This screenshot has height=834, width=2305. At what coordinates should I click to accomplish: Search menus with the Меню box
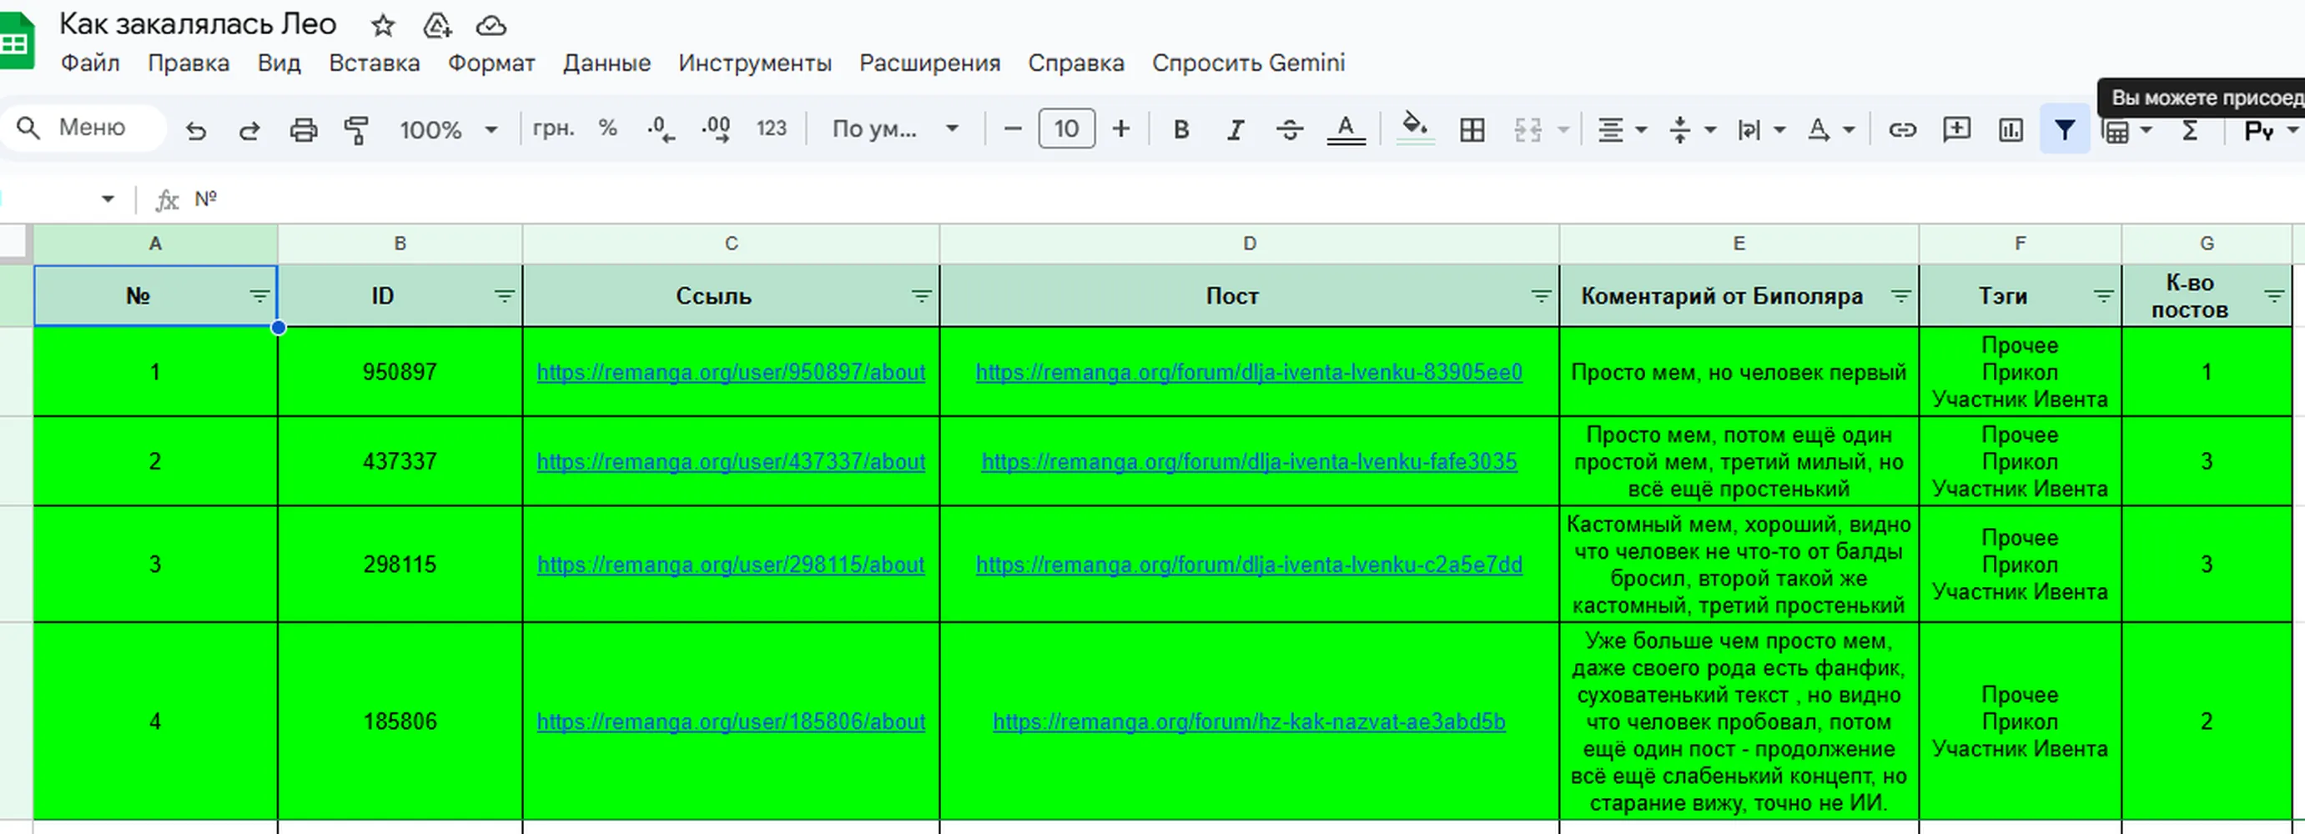(x=83, y=128)
